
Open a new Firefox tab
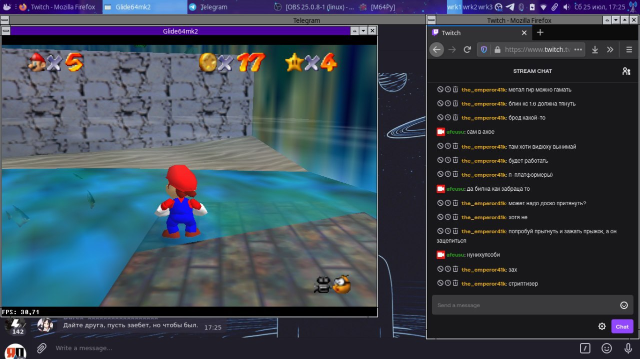[540, 32]
